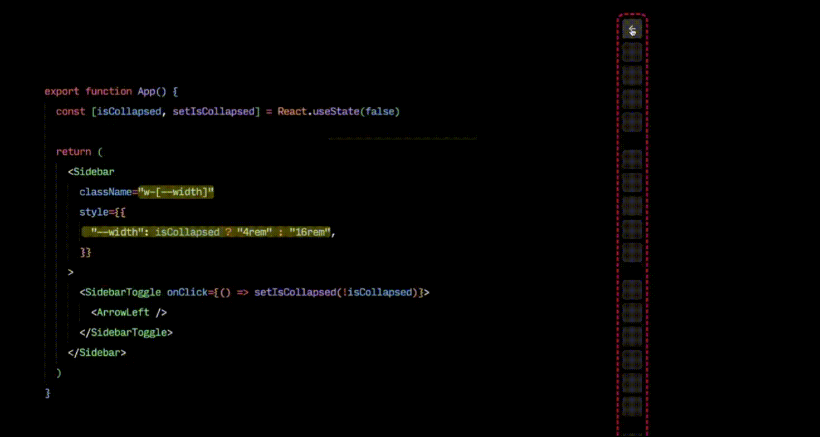The height and width of the screenshot is (437, 820).
Task: Toggle the sidebar collapsed state via SidebarToggle
Action: click(632, 29)
